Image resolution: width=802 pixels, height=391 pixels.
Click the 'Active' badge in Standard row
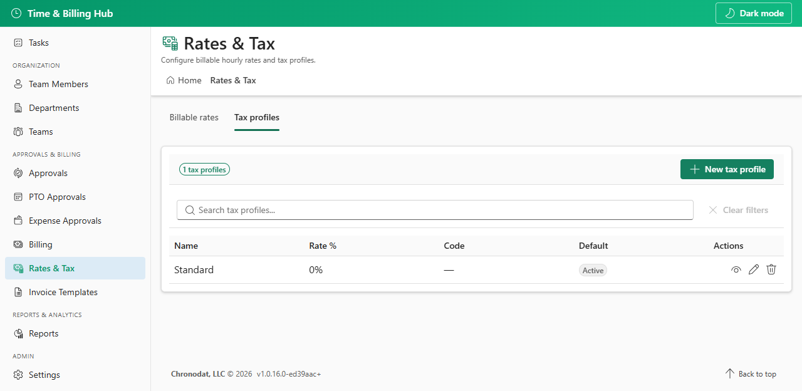[x=593, y=271]
